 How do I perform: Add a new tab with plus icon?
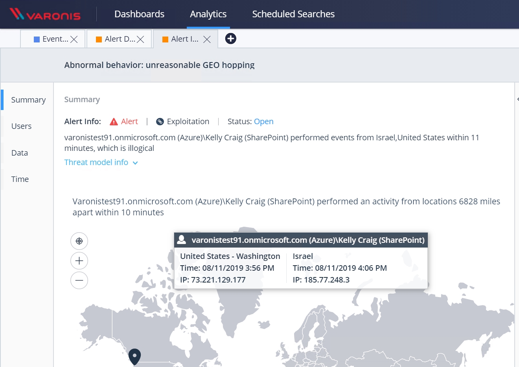231,39
